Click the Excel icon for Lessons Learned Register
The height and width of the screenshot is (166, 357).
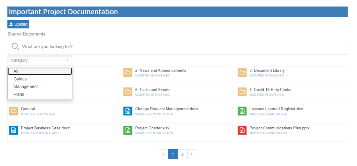click(x=242, y=111)
